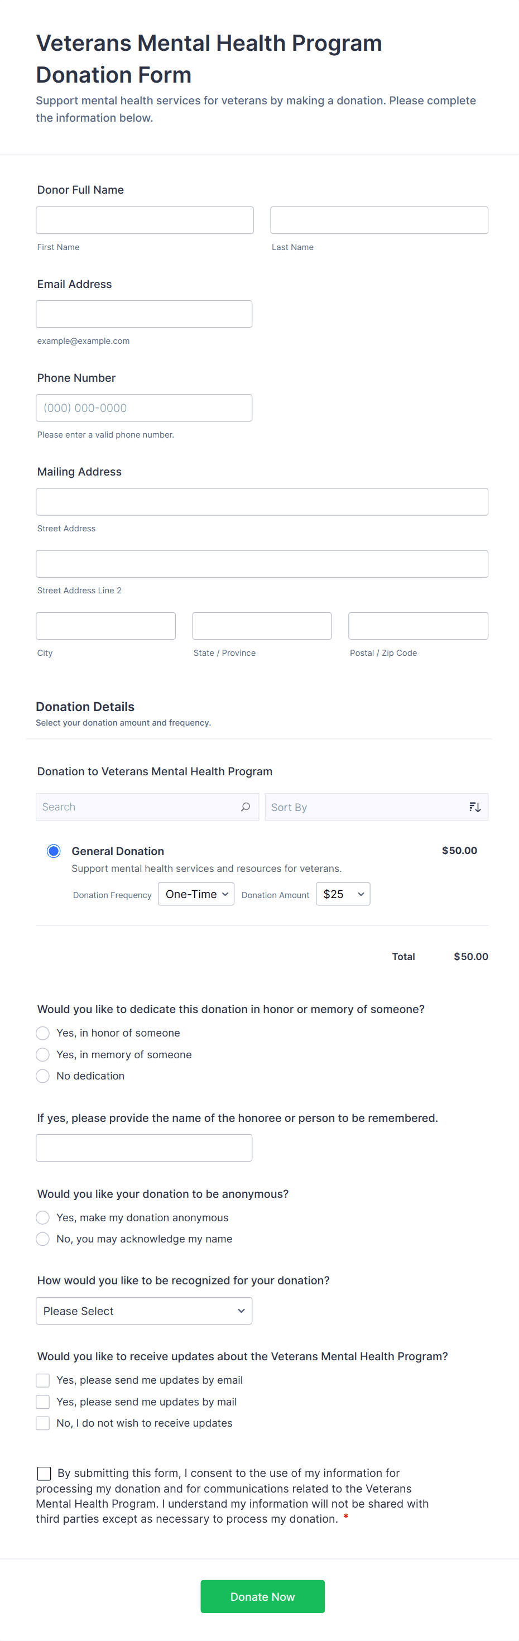
Task: Click the product Search box
Action: pos(137,807)
